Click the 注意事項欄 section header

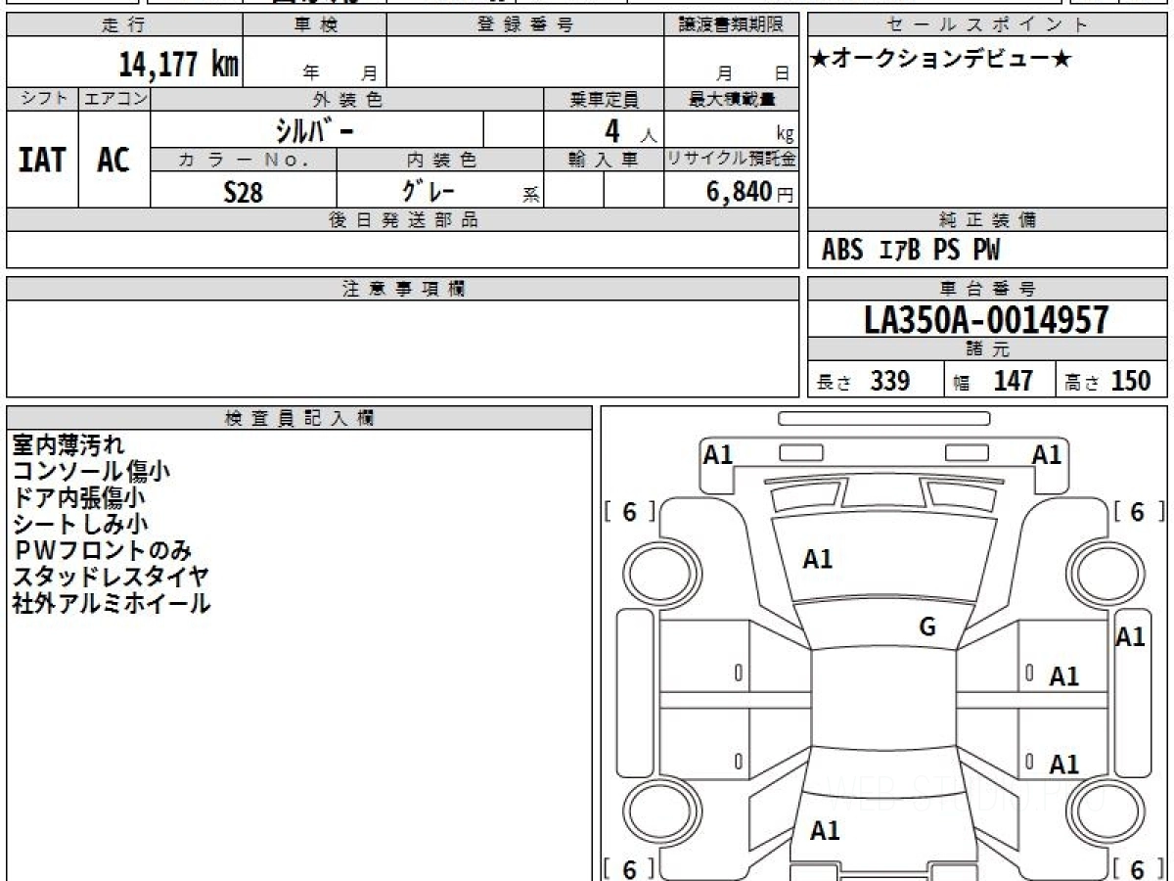(x=403, y=289)
